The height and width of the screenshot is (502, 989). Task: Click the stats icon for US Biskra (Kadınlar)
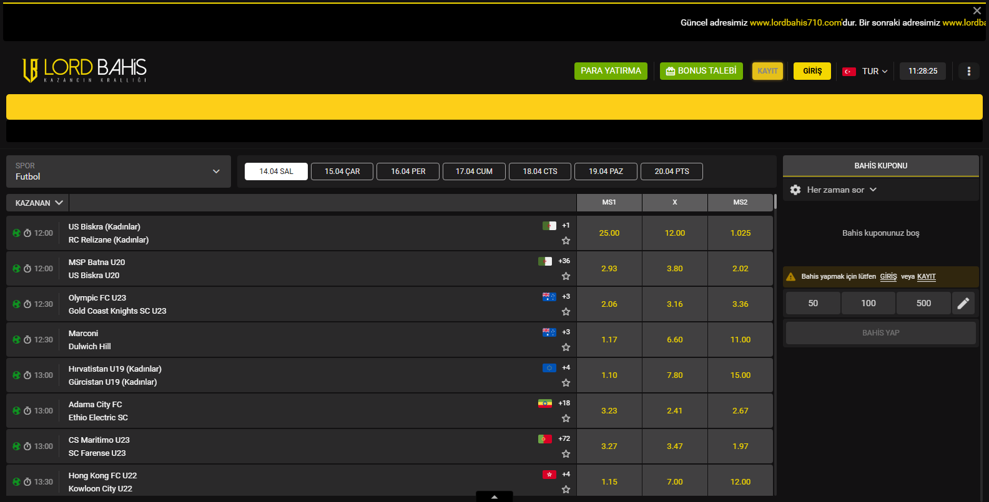coord(17,233)
